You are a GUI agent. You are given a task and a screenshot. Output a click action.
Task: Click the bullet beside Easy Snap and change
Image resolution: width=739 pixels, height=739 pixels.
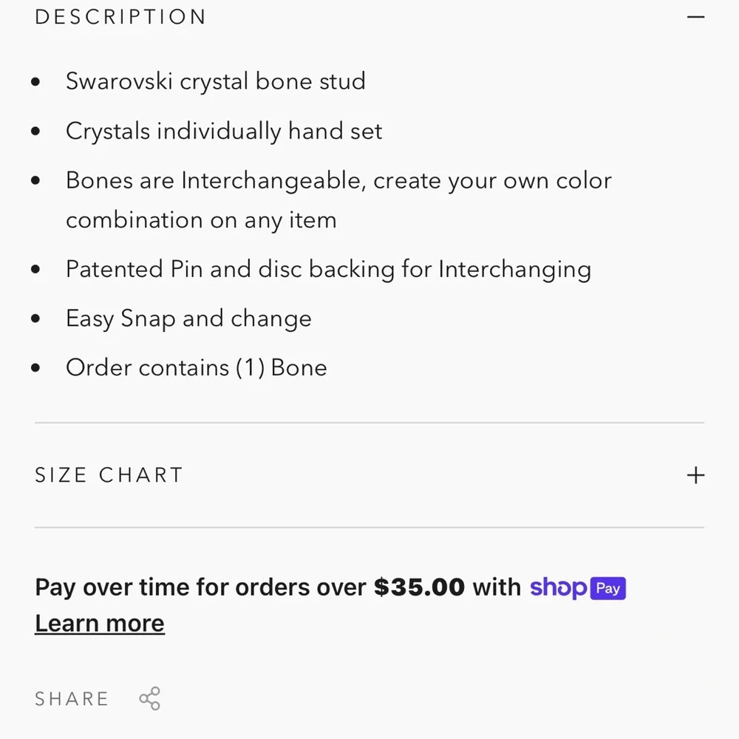35,319
